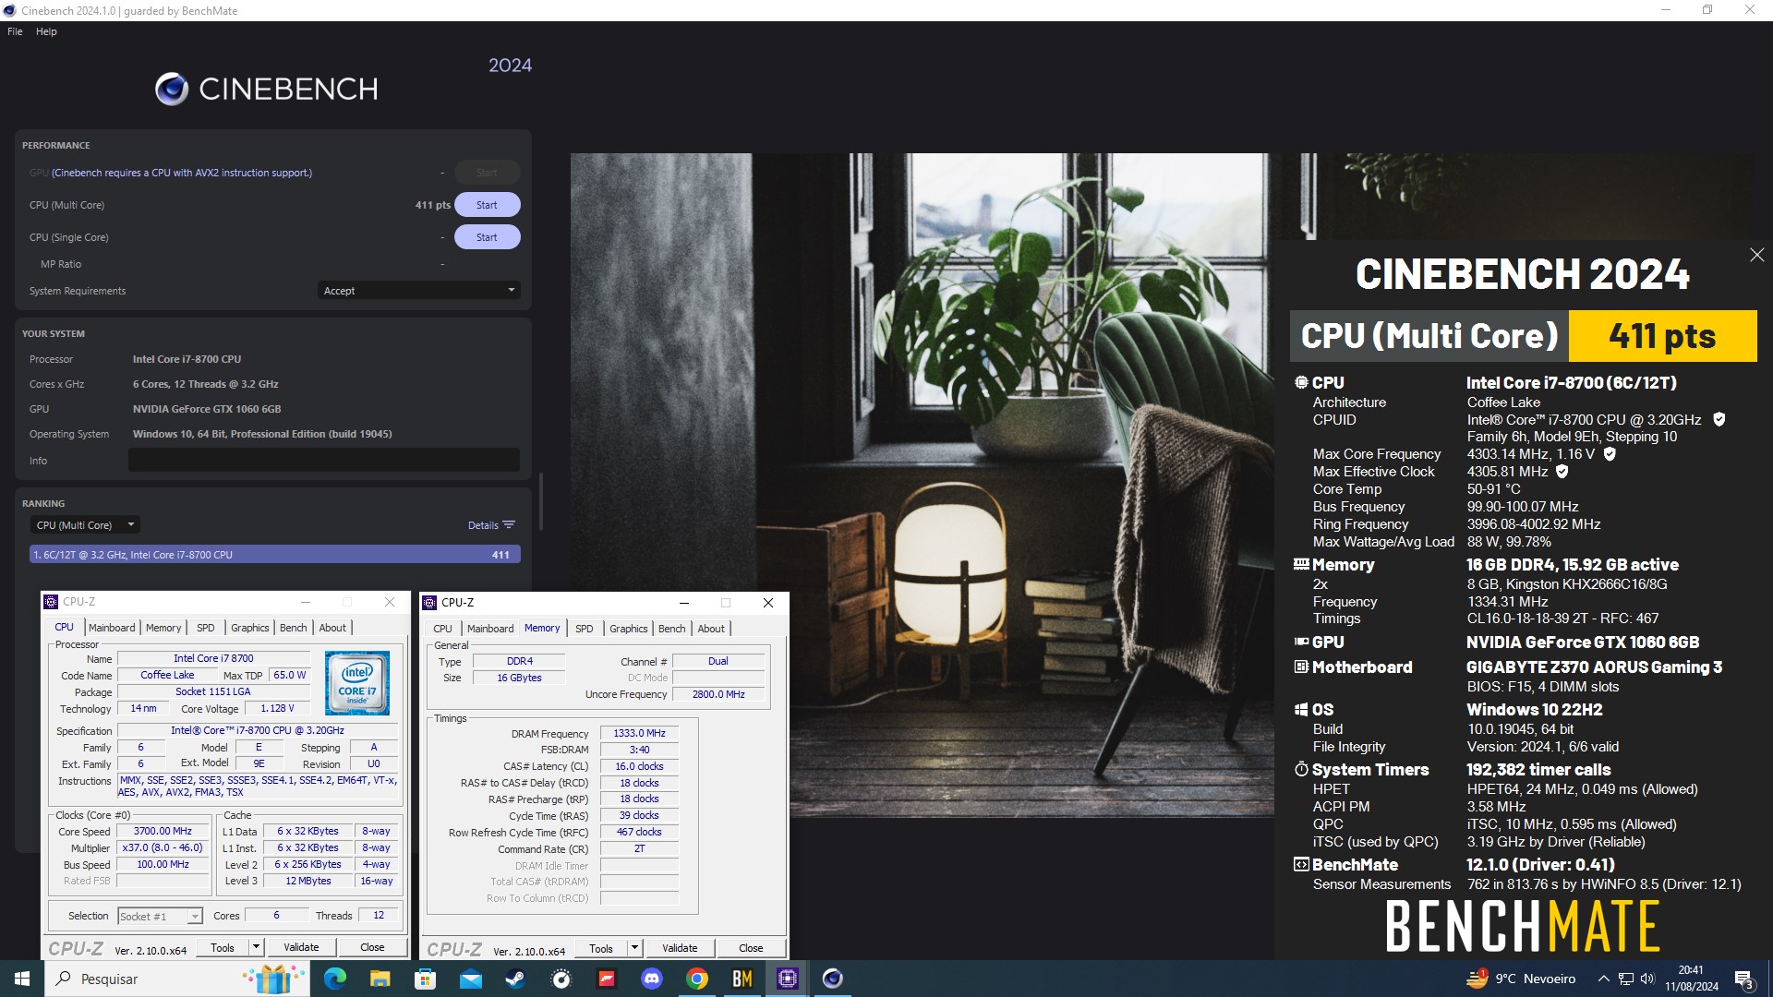Open Google Chrome from the taskbar

coord(697,979)
